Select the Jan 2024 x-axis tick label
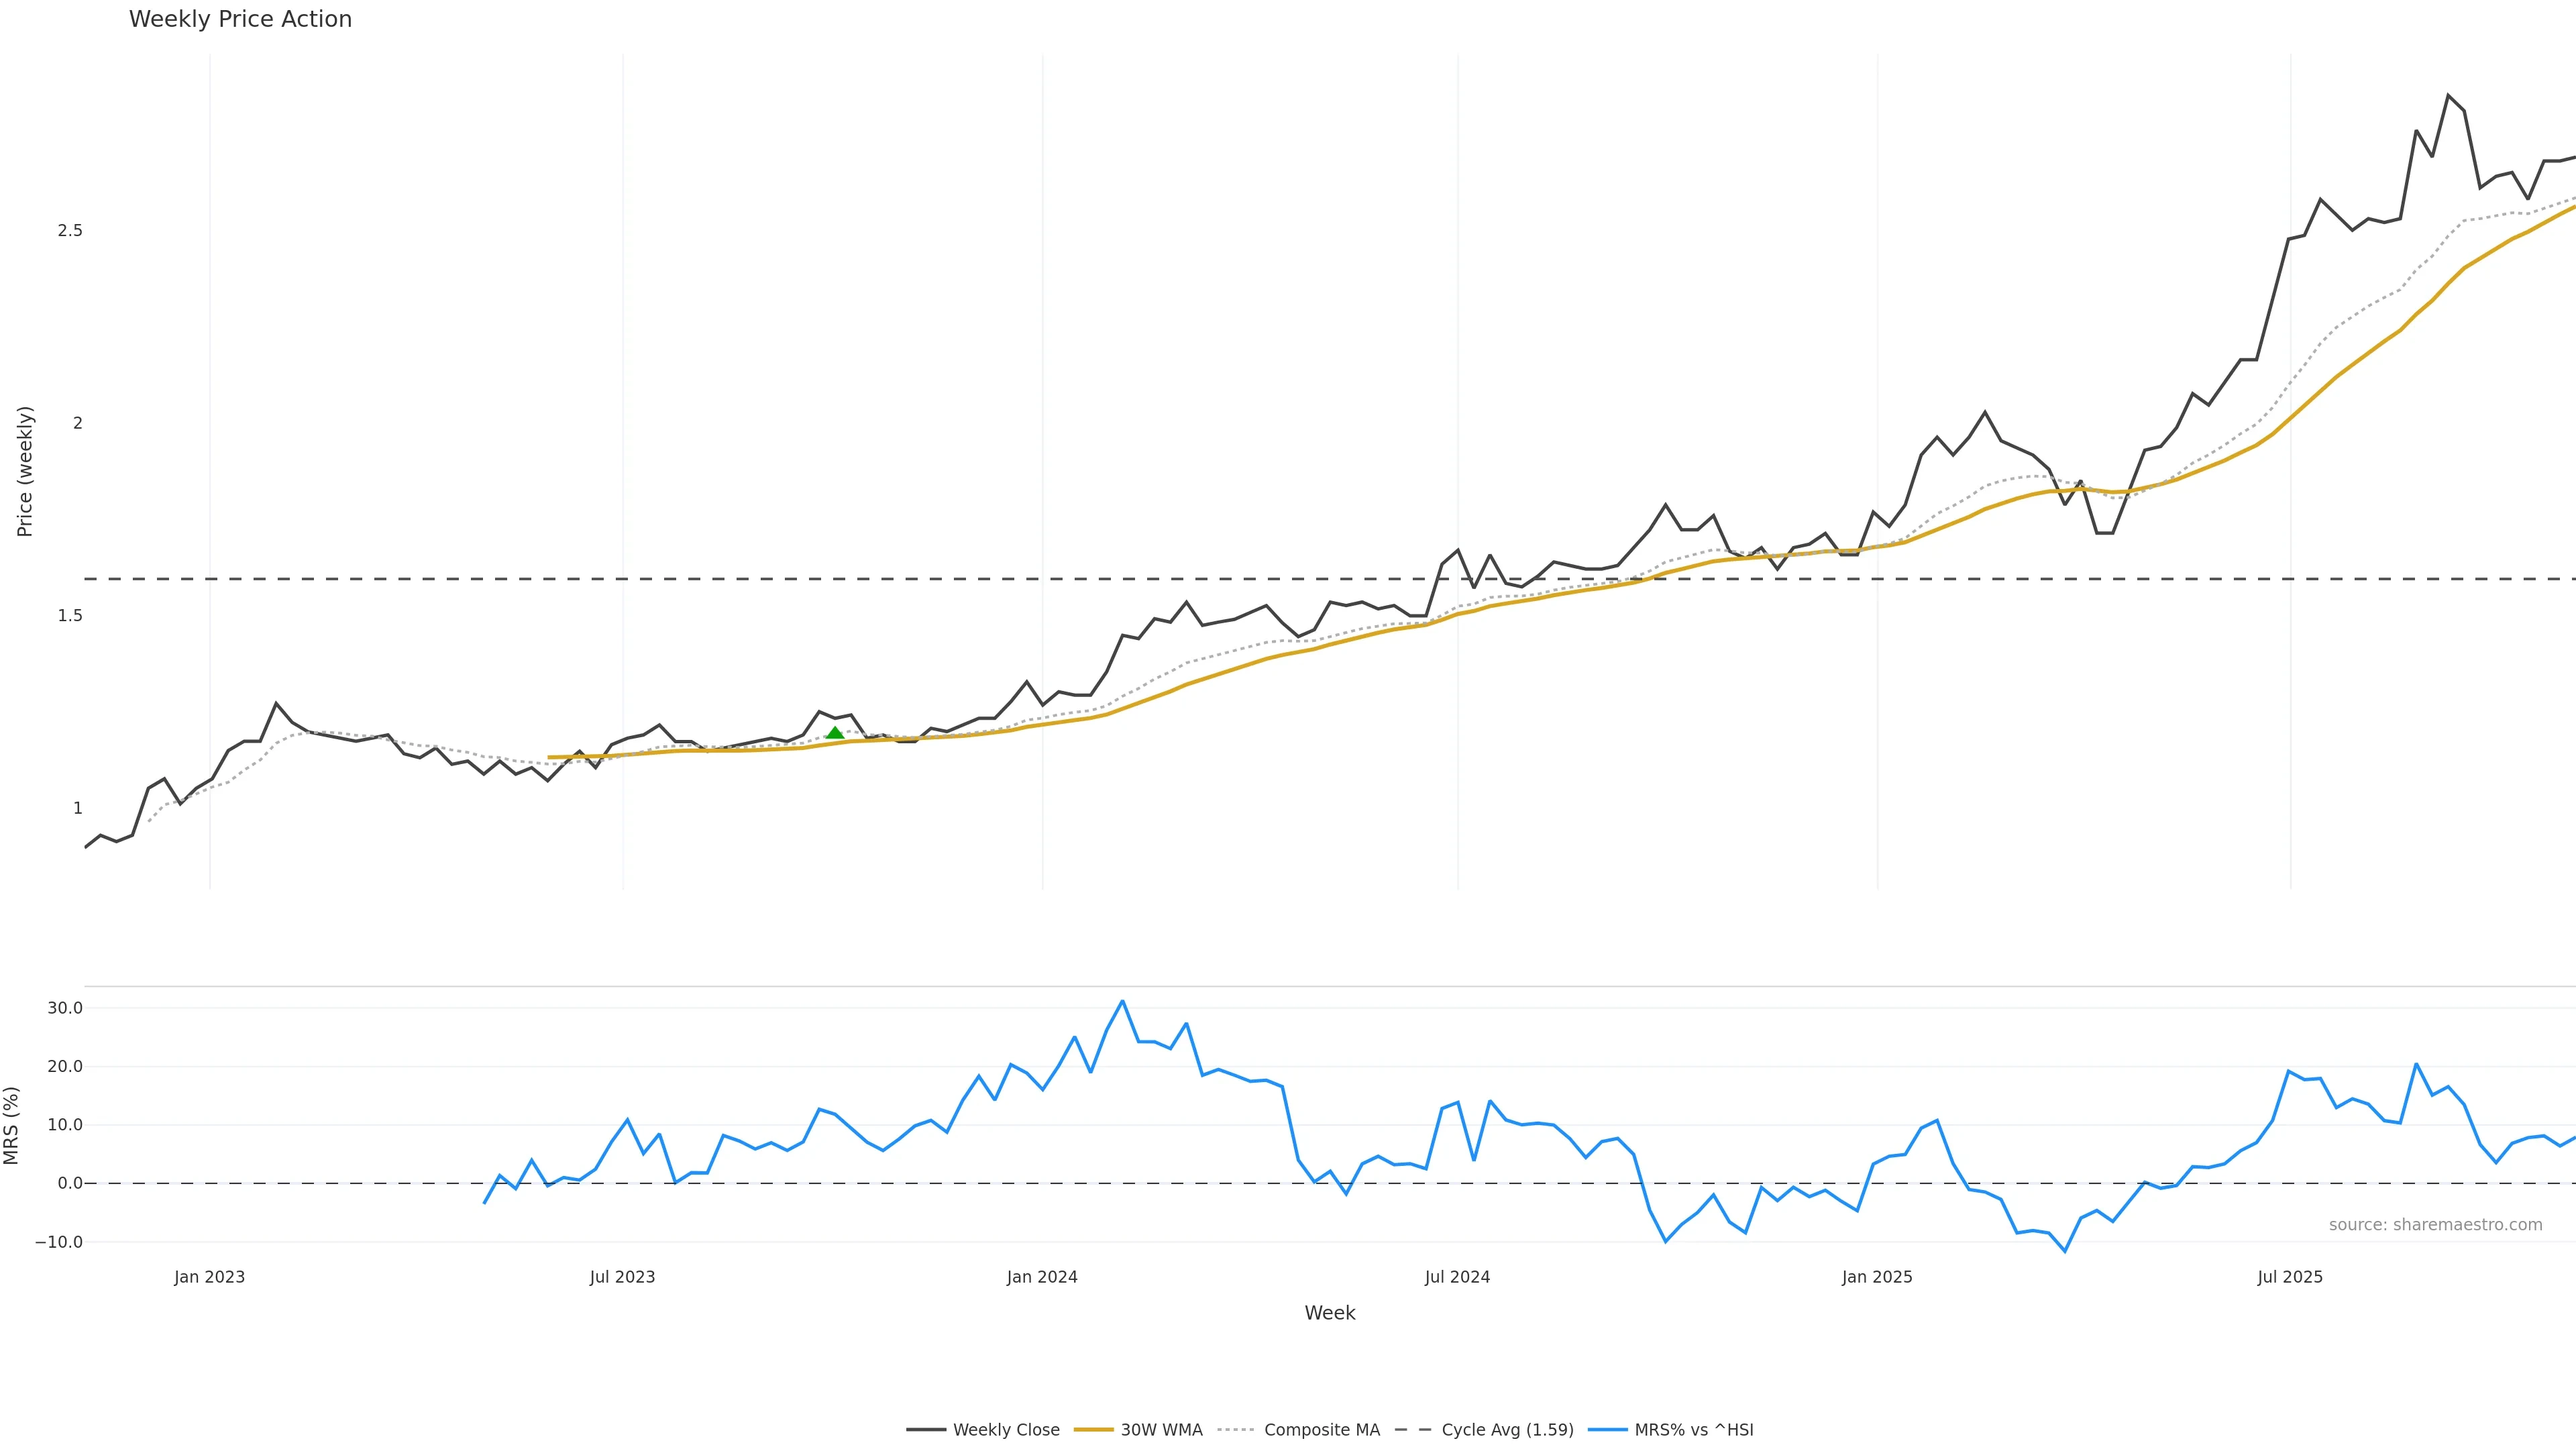This screenshot has height=1449, width=2576. [x=1042, y=1277]
